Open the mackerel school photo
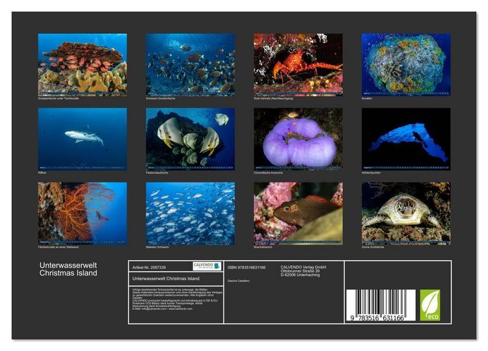This screenshot has width=488, height=351. [191, 213]
